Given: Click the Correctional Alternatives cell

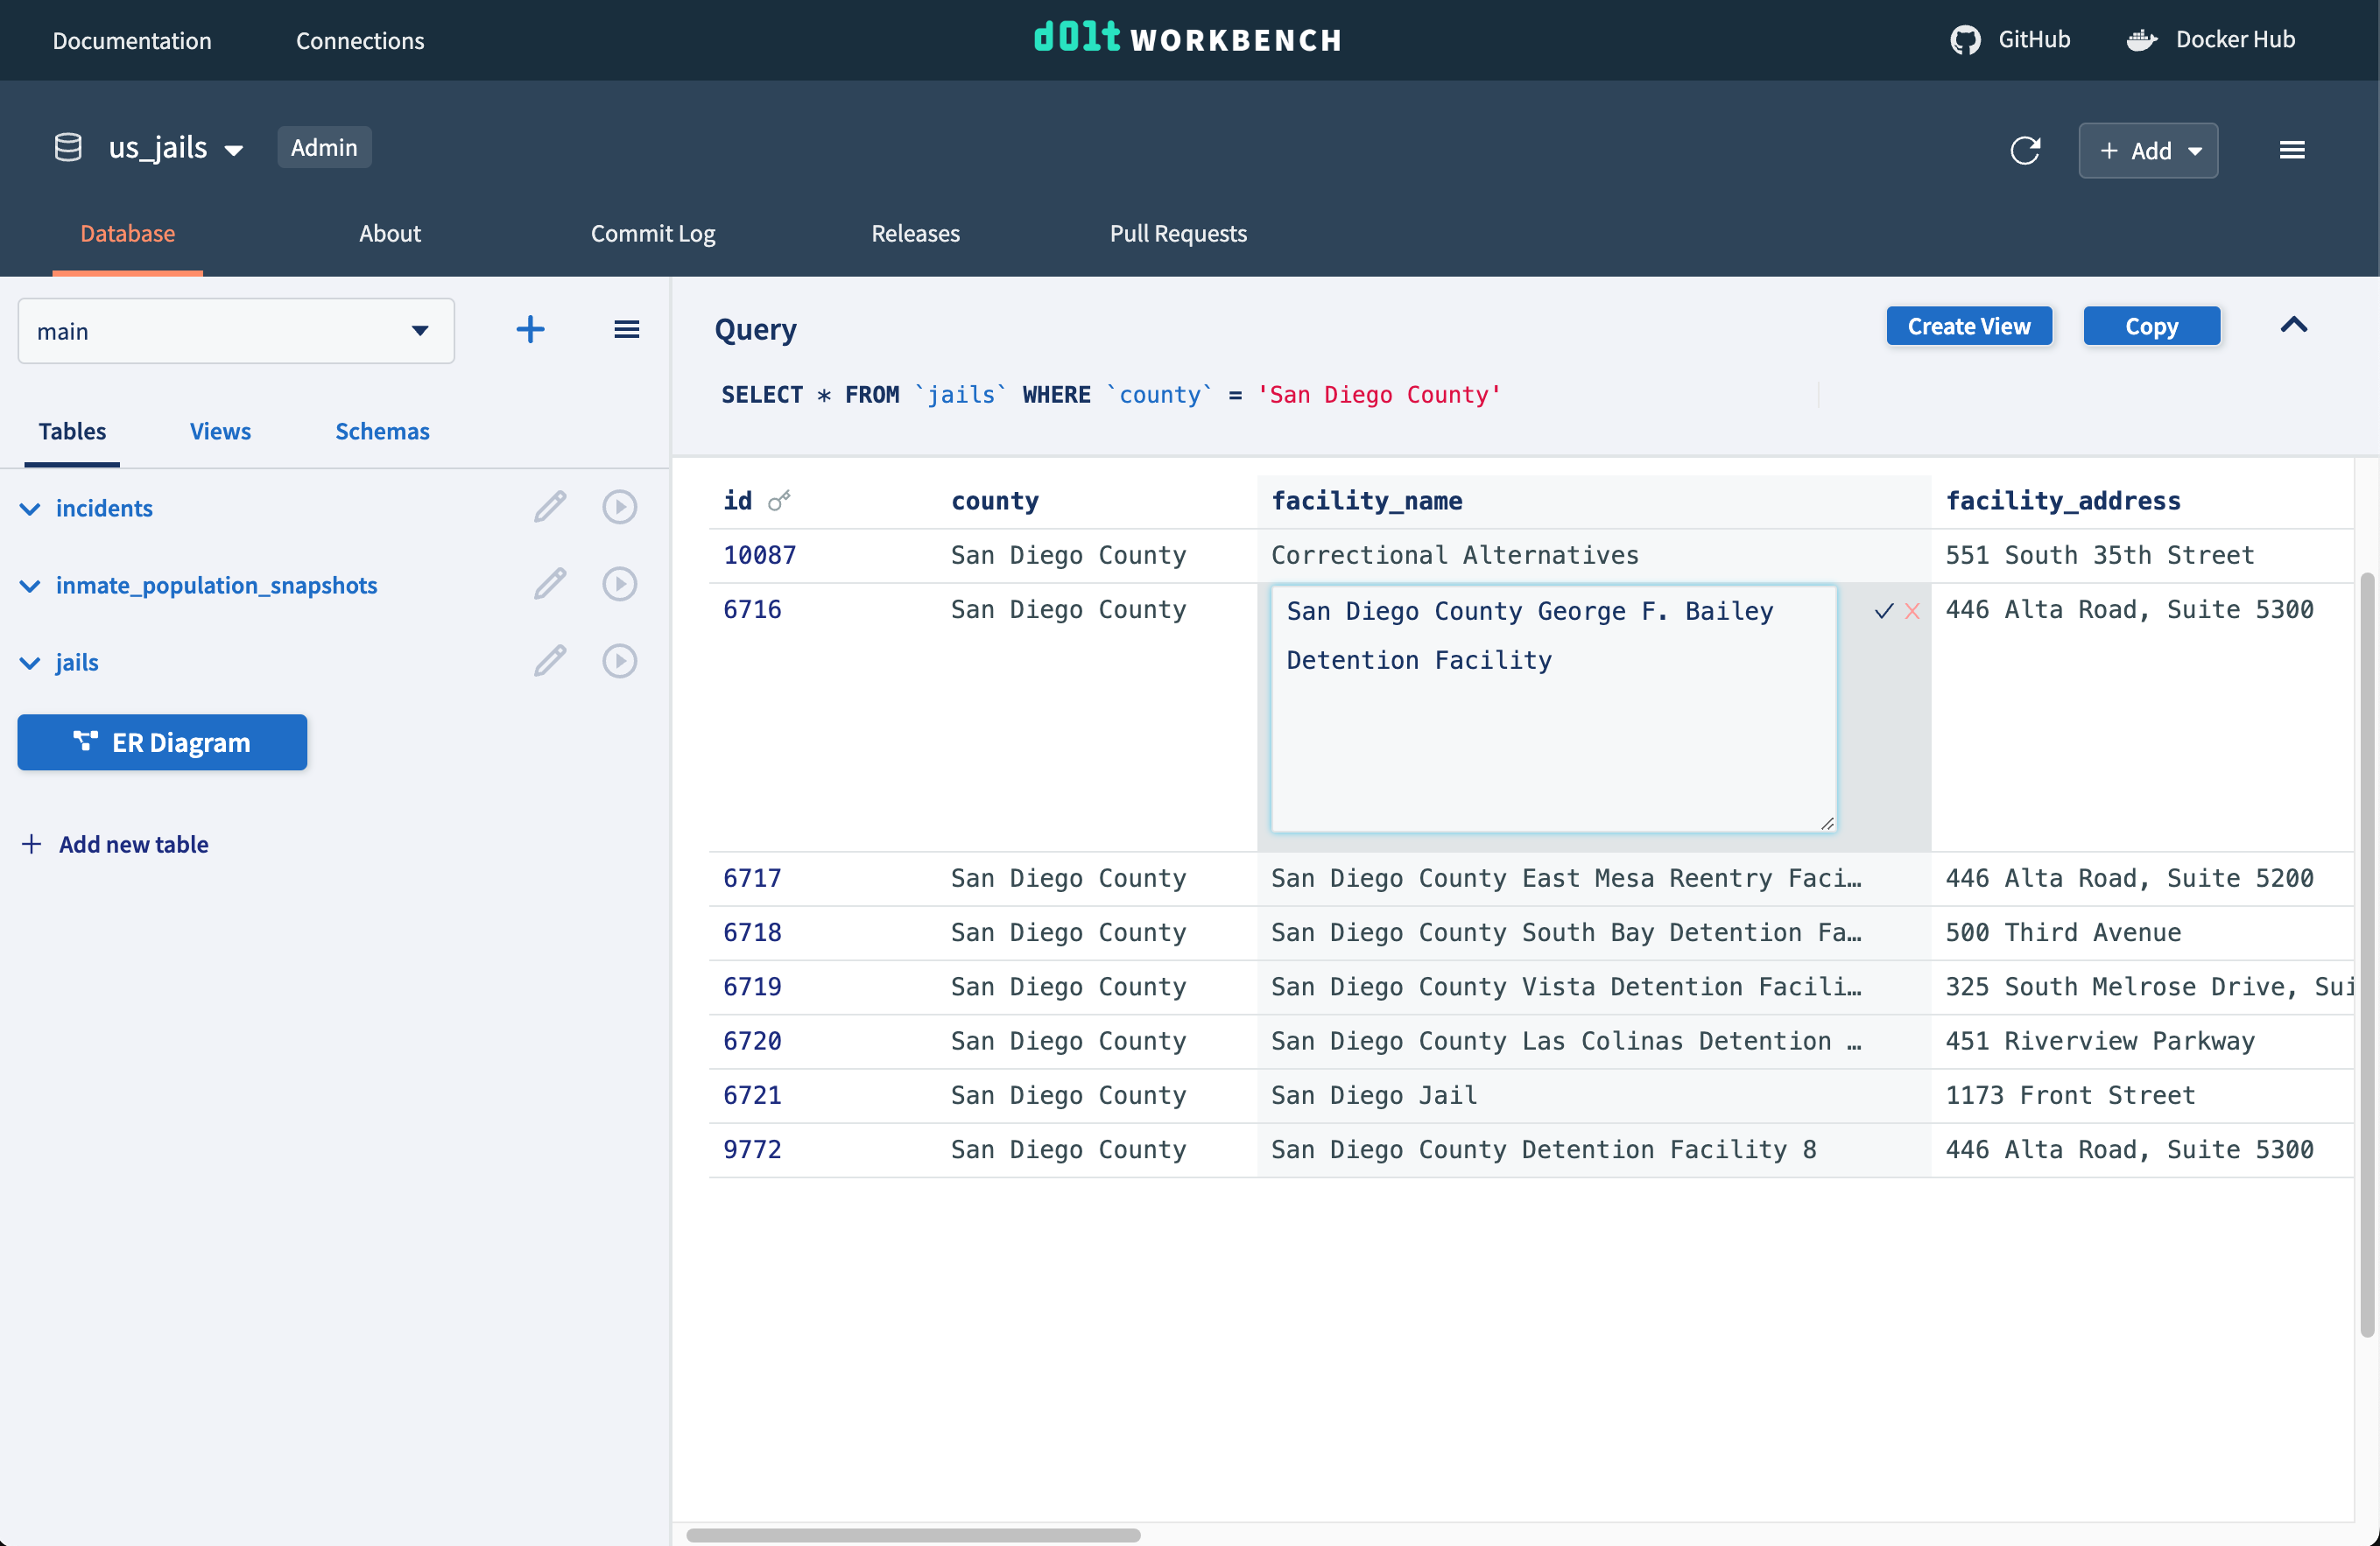Looking at the screenshot, I should 1455,555.
